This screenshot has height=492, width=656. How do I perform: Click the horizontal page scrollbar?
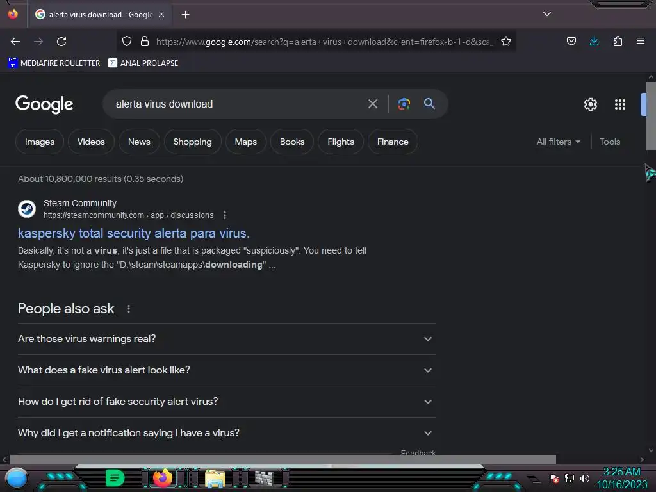(x=283, y=459)
